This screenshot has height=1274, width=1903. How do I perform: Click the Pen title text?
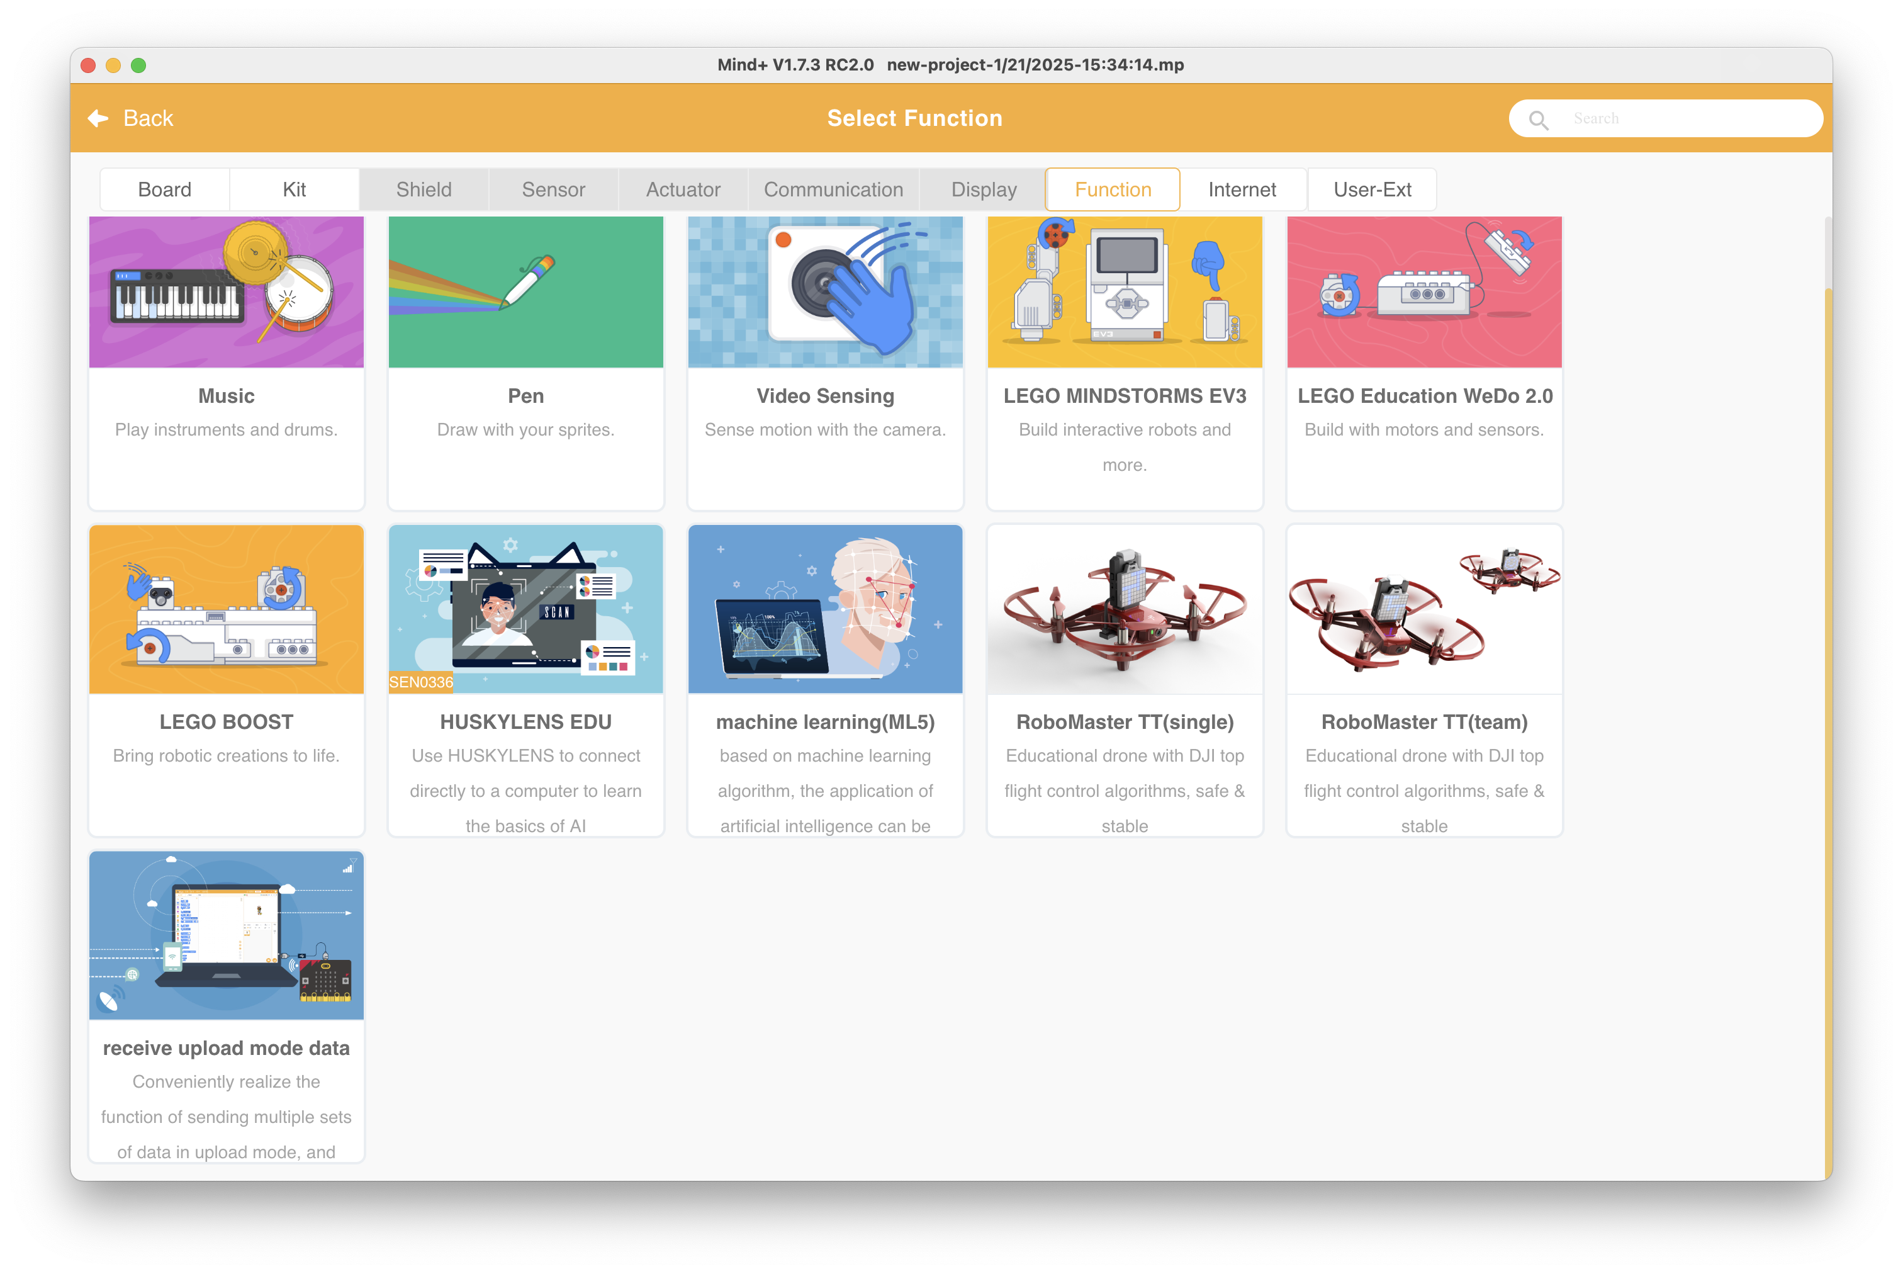pyautogui.click(x=526, y=396)
